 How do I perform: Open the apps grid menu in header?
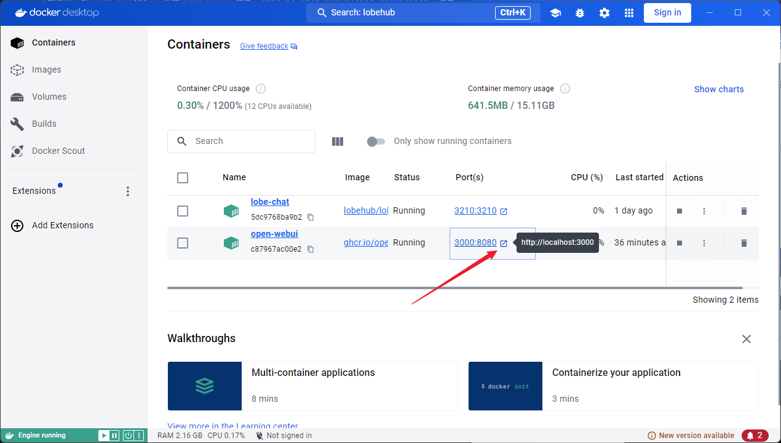[628, 13]
